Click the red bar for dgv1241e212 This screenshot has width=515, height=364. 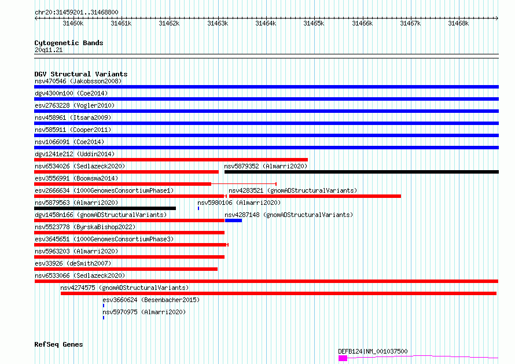[171, 160]
